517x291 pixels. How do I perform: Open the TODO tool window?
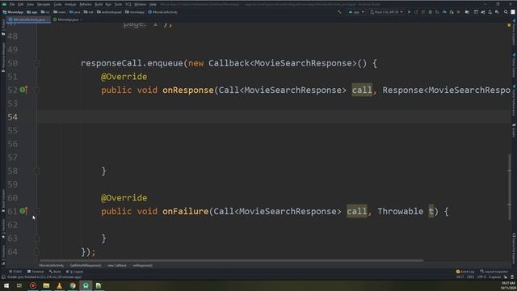click(15, 272)
